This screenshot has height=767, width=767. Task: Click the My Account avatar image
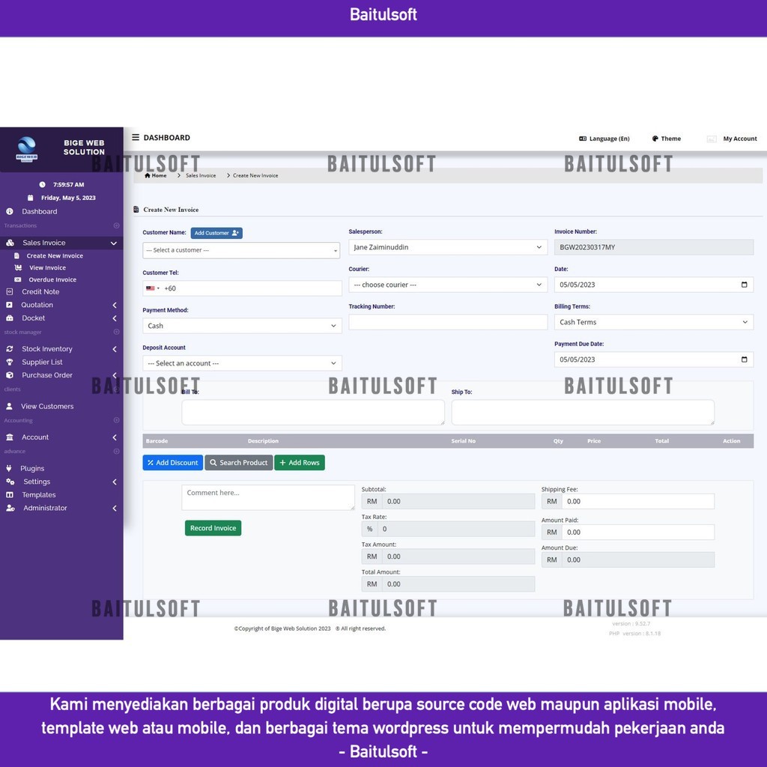[712, 139]
